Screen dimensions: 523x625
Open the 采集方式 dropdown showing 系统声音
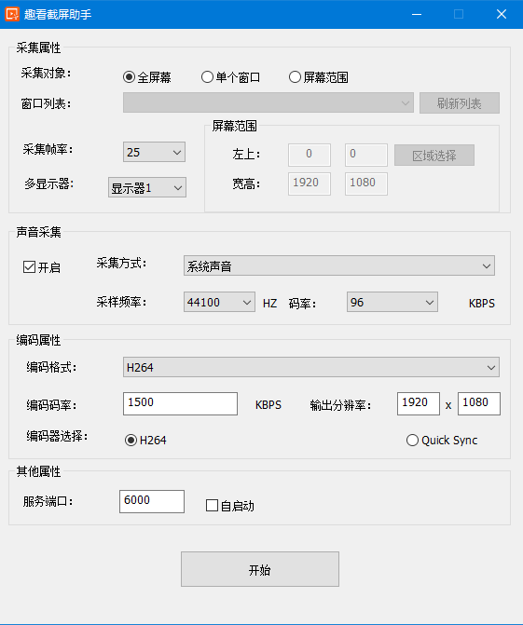click(339, 265)
